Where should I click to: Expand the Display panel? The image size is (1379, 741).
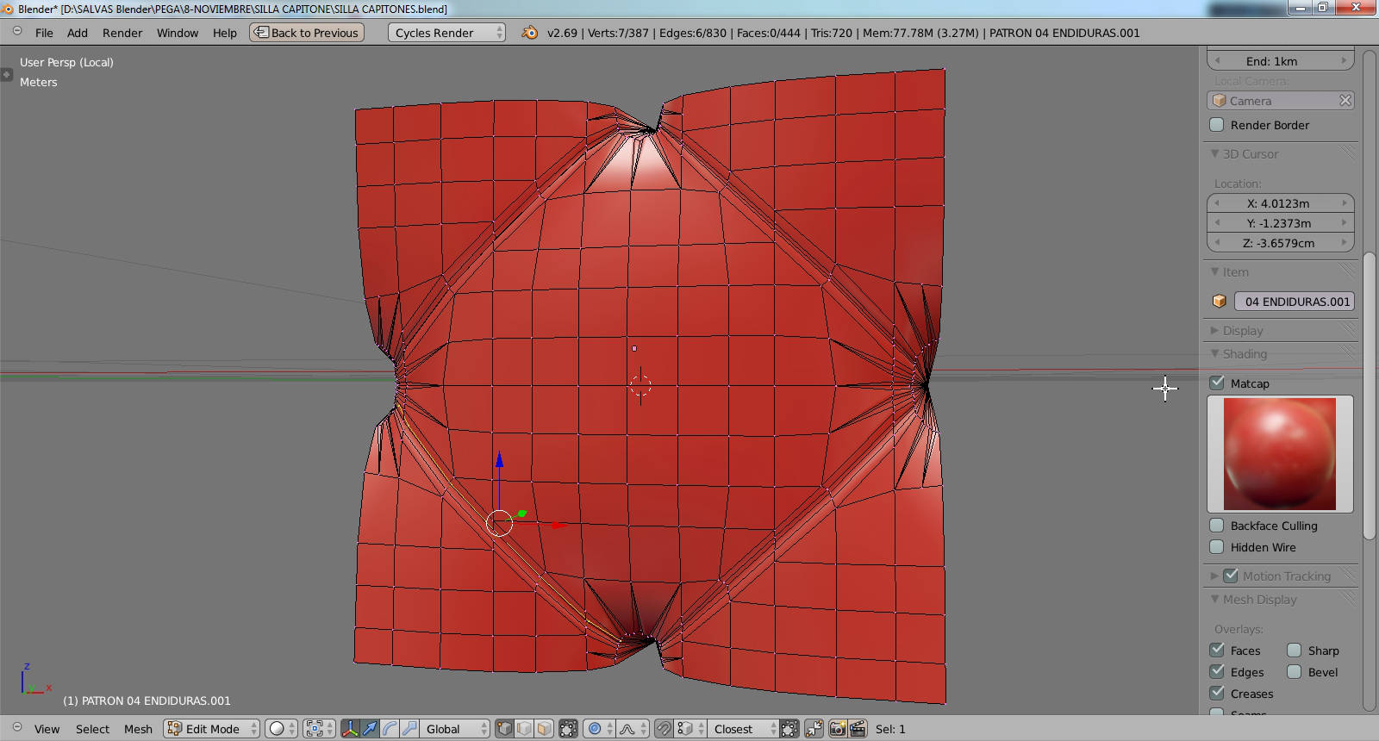[x=1242, y=331]
